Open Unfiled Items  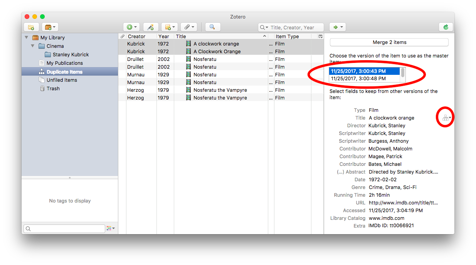tap(62, 80)
